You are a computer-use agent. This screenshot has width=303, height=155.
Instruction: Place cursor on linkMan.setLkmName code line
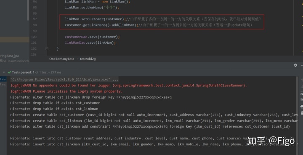pyautogui.click(x=92, y=8)
